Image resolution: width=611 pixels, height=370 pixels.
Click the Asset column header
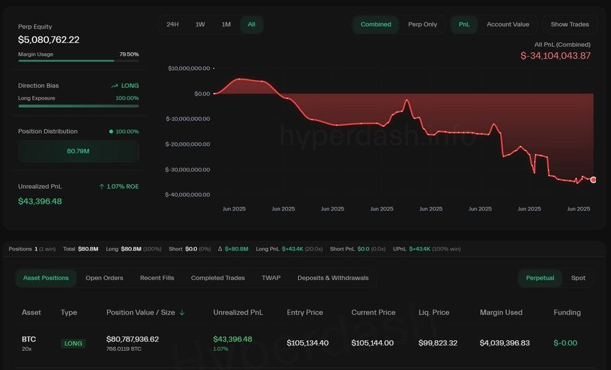pyautogui.click(x=31, y=313)
